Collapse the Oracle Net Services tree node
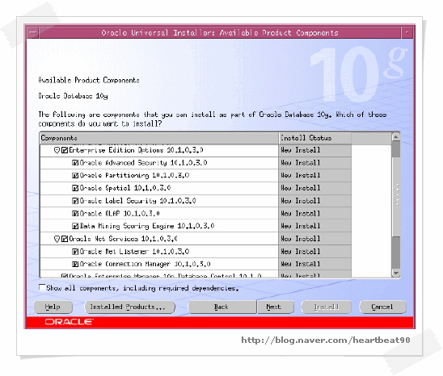Viewport: 443px width, 376px height. click(x=57, y=239)
